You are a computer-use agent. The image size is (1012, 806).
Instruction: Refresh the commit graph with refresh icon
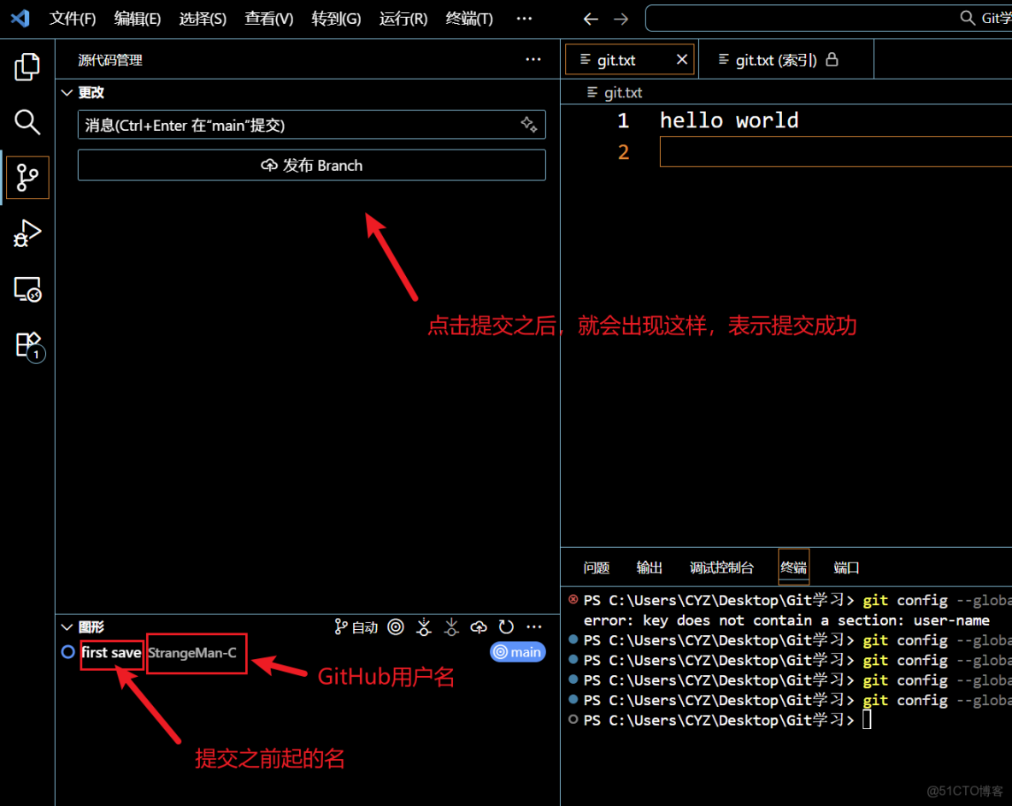coord(506,627)
